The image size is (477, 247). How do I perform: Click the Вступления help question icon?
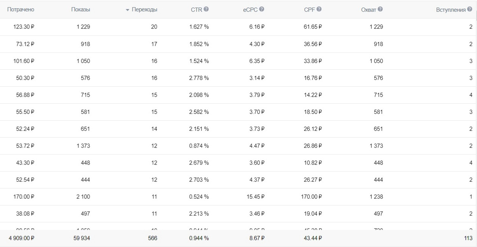[x=470, y=9]
